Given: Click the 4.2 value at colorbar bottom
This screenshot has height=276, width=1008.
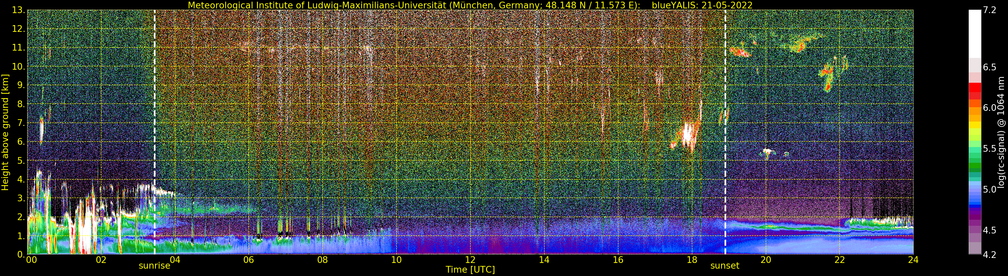Looking at the screenshot, I should click(989, 255).
